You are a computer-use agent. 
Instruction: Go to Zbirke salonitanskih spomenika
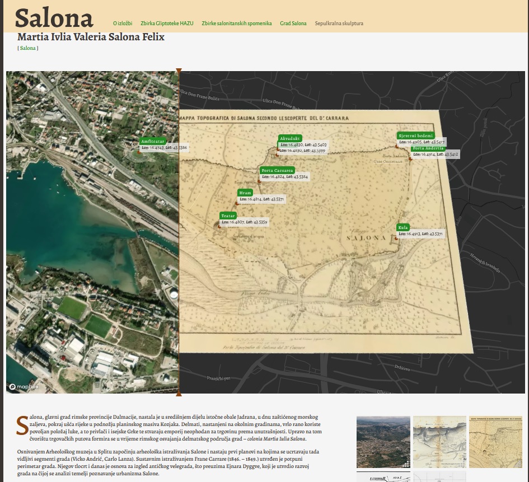pos(236,24)
